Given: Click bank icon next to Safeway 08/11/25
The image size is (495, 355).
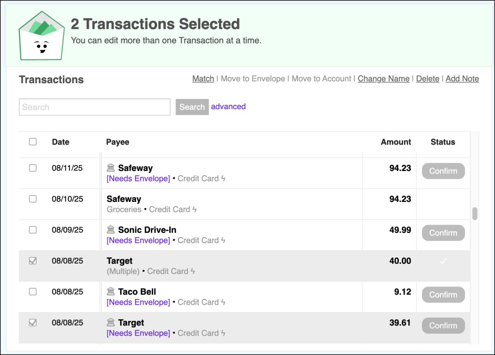Looking at the screenshot, I should [x=111, y=167].
